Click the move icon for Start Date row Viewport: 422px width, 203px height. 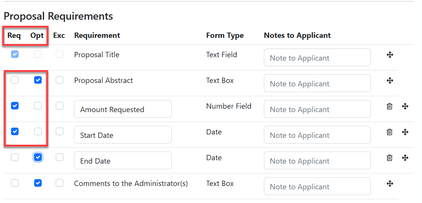[405, 132]
